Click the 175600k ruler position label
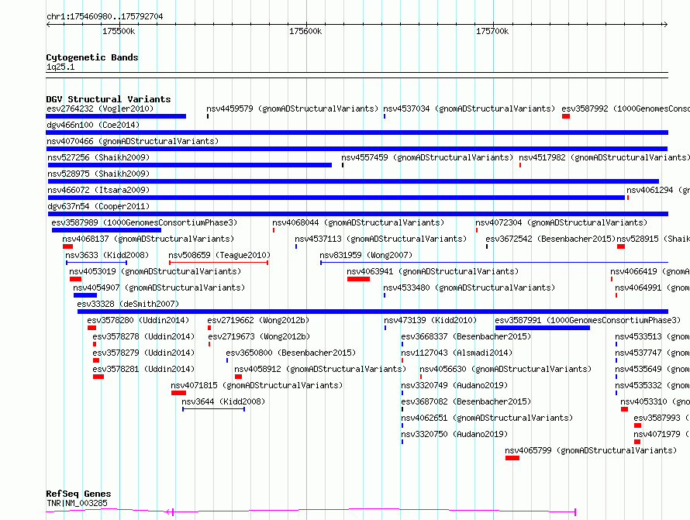This screenshot has height=520, width=690. click(x=305, y=31)
